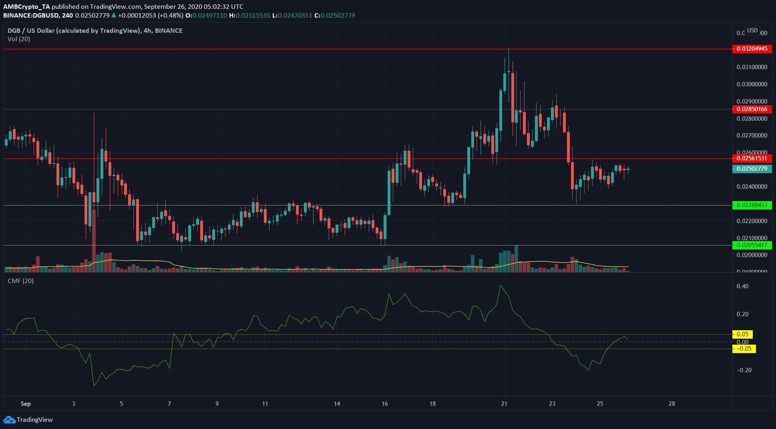776x429 pixels.
Task: Click the TradingView text at bottom
Action: (x=35, y=419)
